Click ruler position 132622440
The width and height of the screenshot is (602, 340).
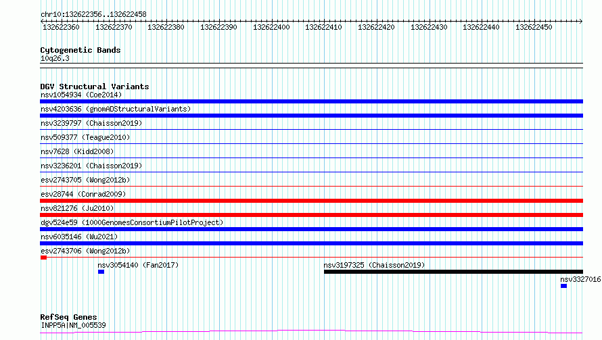[481, 27]
